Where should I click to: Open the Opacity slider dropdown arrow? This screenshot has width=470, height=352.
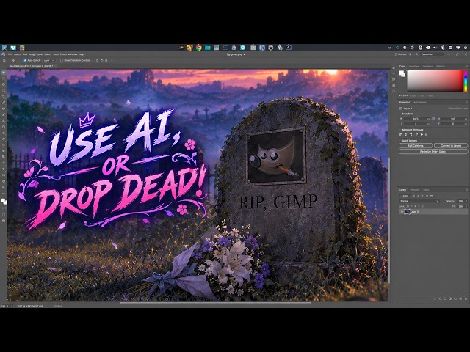pyautogui.click(x=466, y=201)
